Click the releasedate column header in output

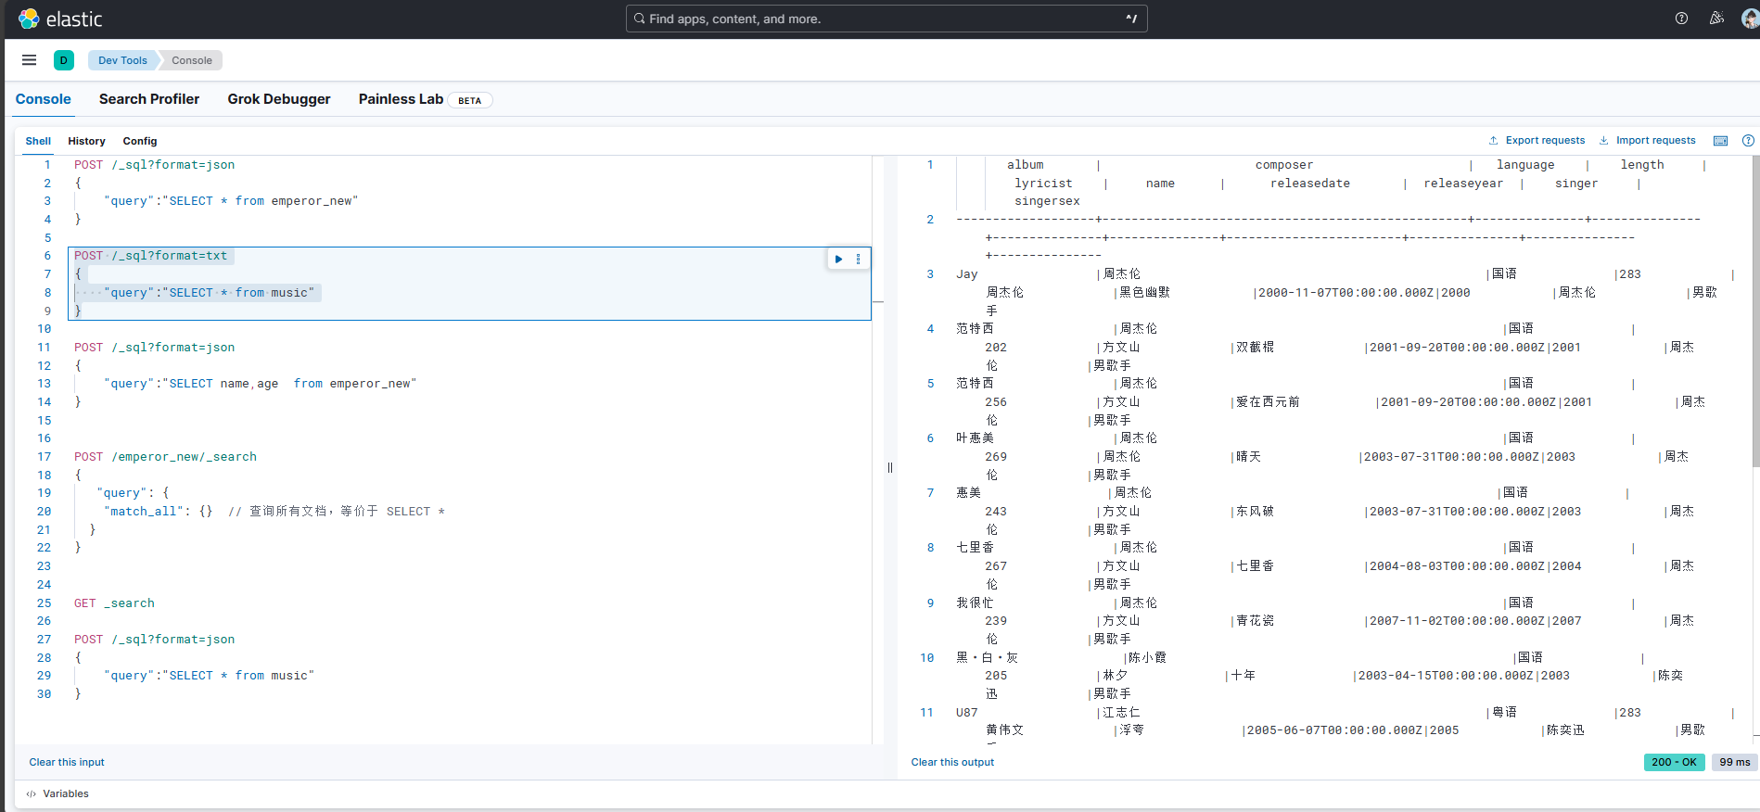click(1310, 184)
